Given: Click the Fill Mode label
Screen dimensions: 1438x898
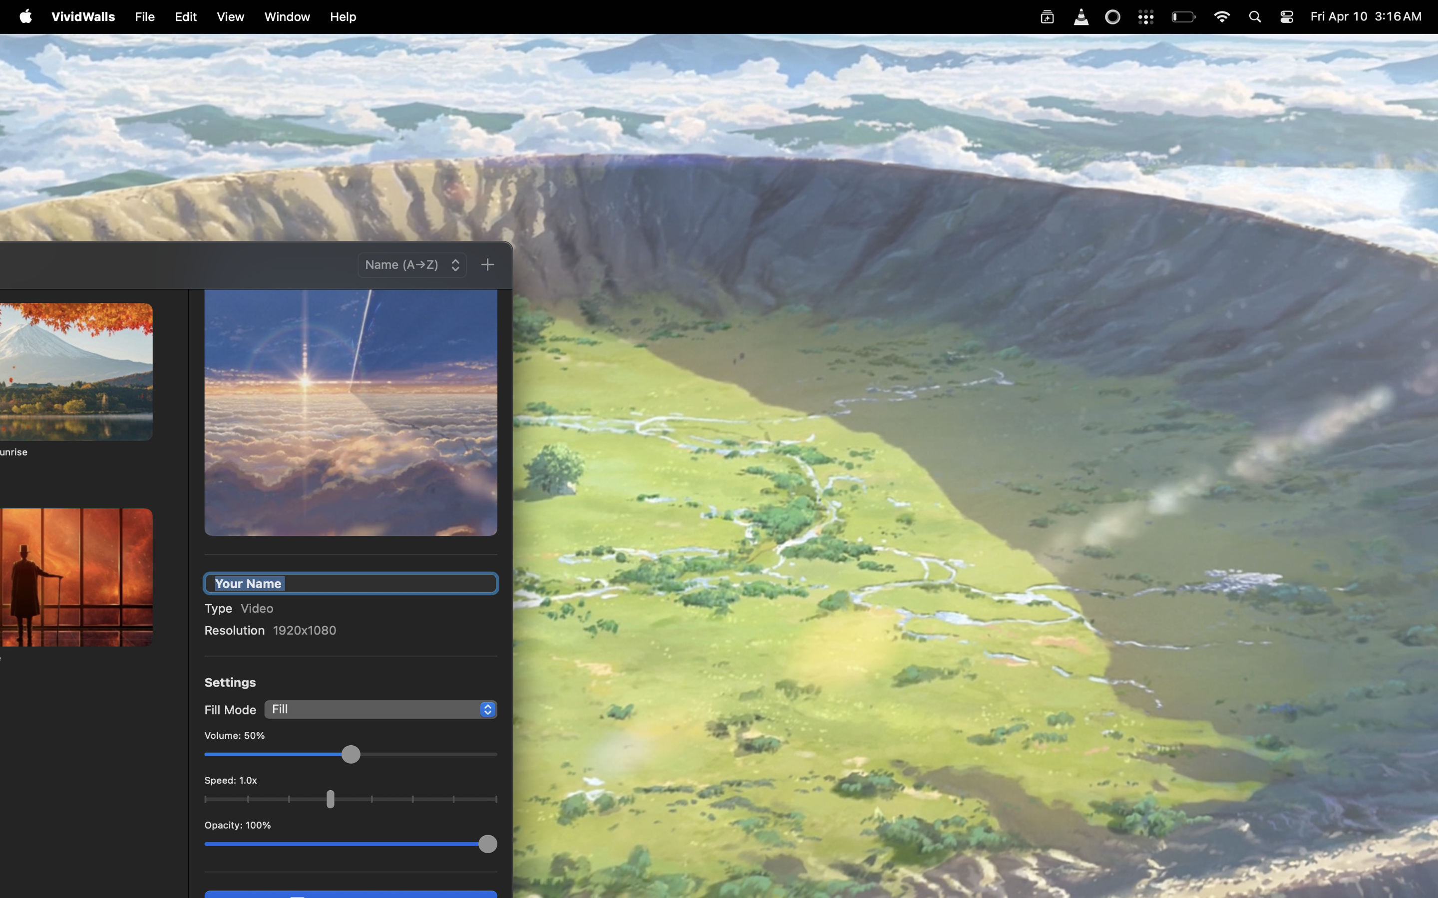Looking at the screenshot, I should [x=230, y=710].
